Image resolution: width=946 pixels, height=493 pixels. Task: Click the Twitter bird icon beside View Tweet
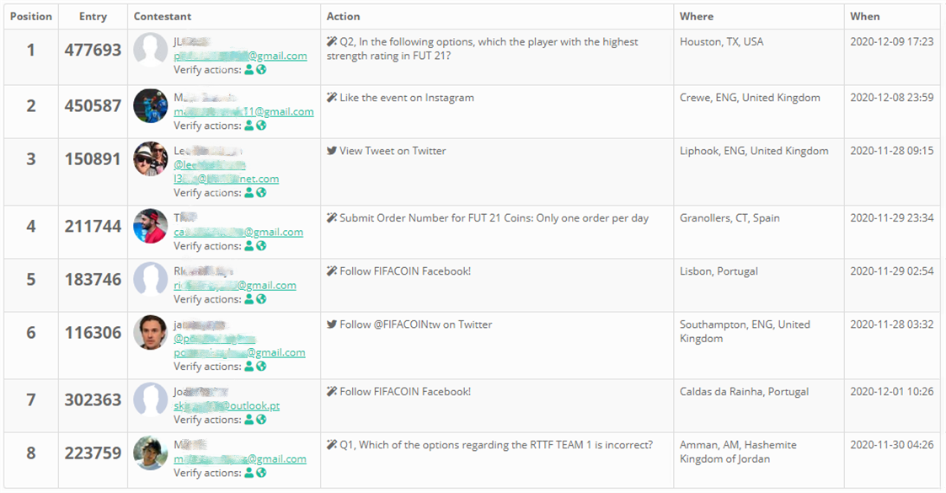pos(332,151)
